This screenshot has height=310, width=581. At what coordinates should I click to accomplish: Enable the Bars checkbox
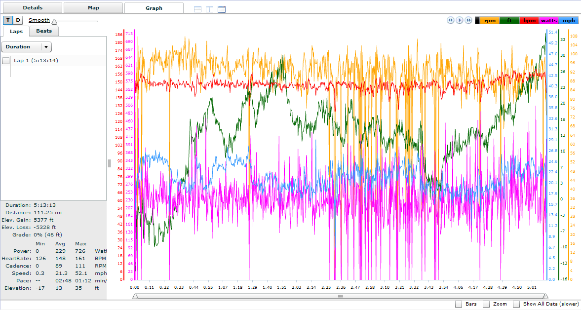click(459, 304)
